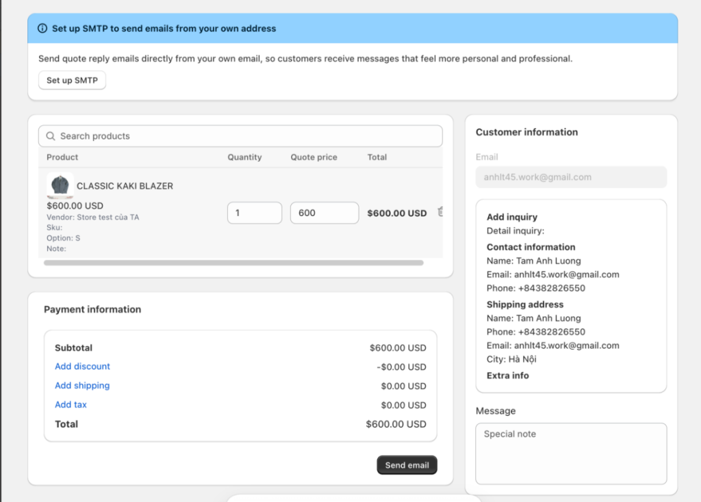Delete the Classic Kaki Blazer row via trash icon
The image size is (701, 502).
coord(440,212)
